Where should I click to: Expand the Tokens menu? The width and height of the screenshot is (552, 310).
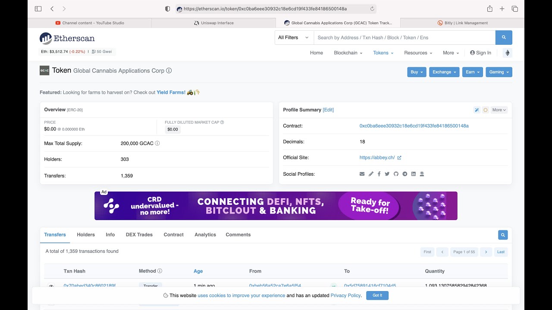coord(383,53)
